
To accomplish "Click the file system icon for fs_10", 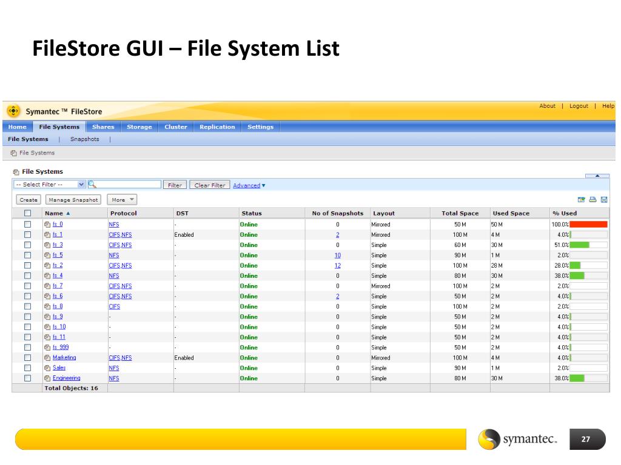I will tap(47, 328).
